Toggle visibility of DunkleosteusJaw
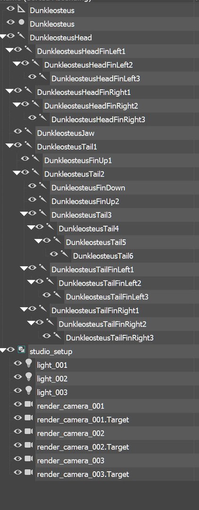Screen dimensions: 199x510 [x=18, y=131]
